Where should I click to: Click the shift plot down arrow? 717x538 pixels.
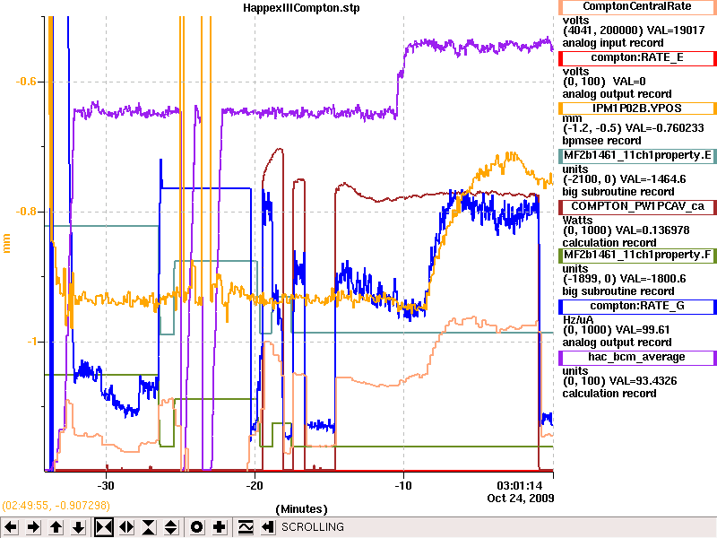79,527
